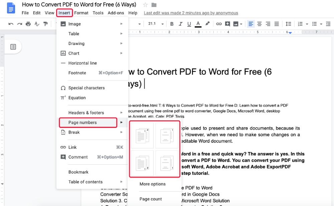Click the line spacing icon
The height and width of the screenshot is (206, 334).
(x=288, y=24)
